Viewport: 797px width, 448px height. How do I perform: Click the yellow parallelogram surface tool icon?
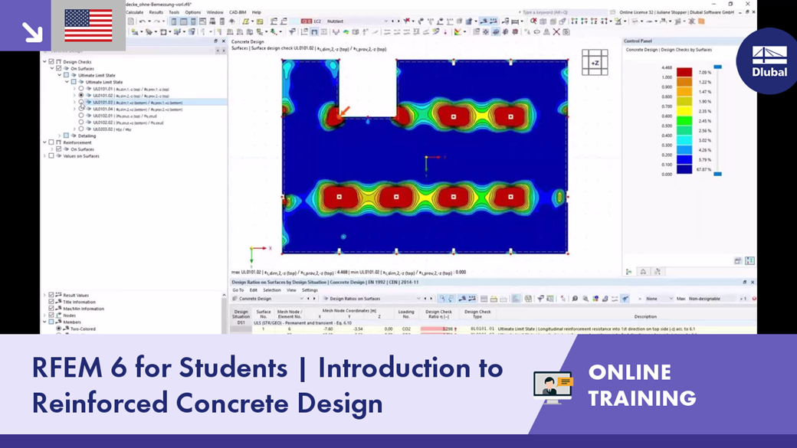coord(245,21)
